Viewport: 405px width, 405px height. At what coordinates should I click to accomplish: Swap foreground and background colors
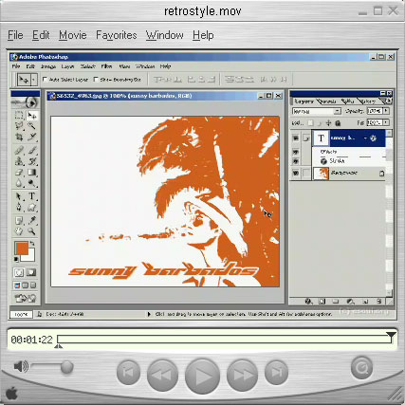pyautogui.click(x=32, y=244)
